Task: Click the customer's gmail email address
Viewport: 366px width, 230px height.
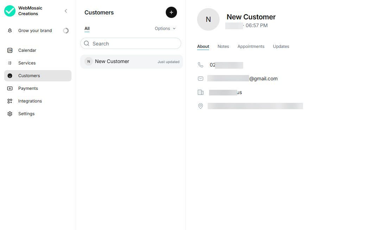Action: pos(243,79)
